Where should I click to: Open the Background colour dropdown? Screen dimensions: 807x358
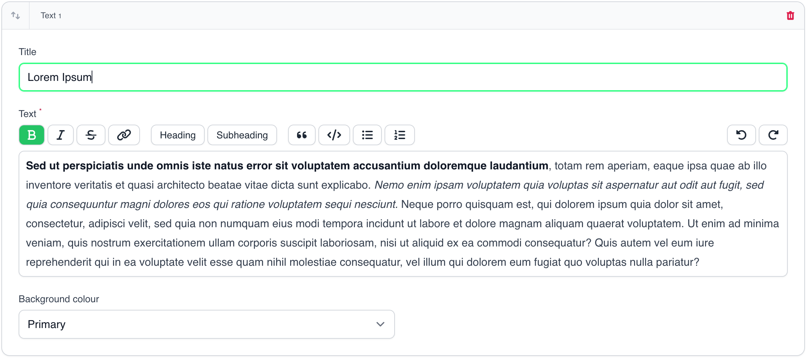click(x=206, y=324)
